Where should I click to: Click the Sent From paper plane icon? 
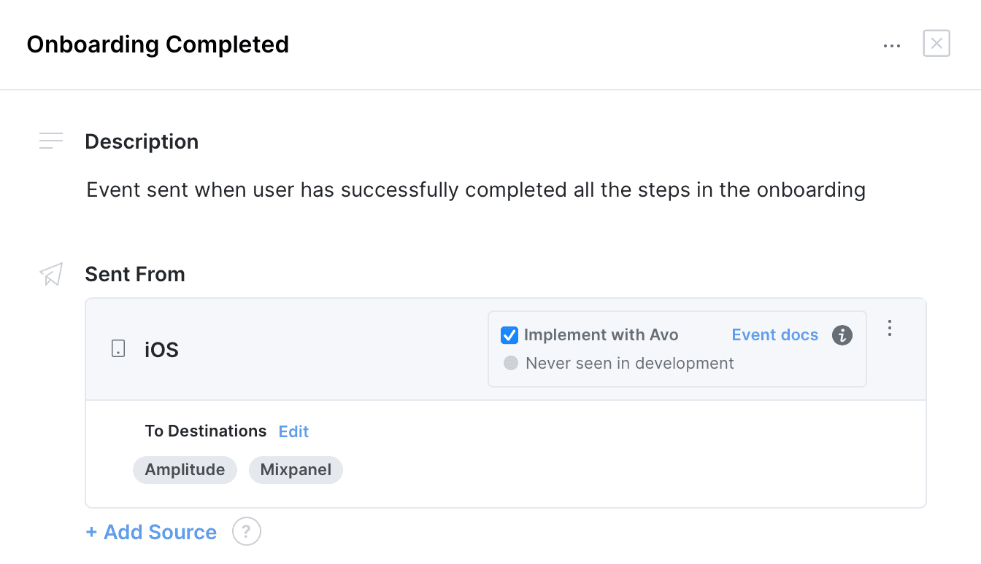(51, 274)
